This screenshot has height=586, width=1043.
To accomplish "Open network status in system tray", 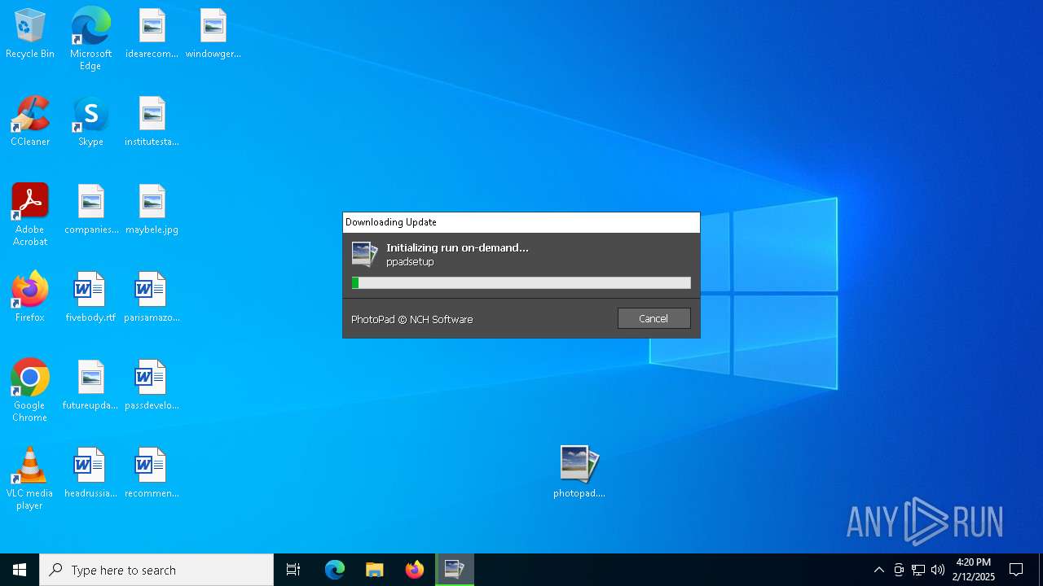I will (x=918, y=570).
